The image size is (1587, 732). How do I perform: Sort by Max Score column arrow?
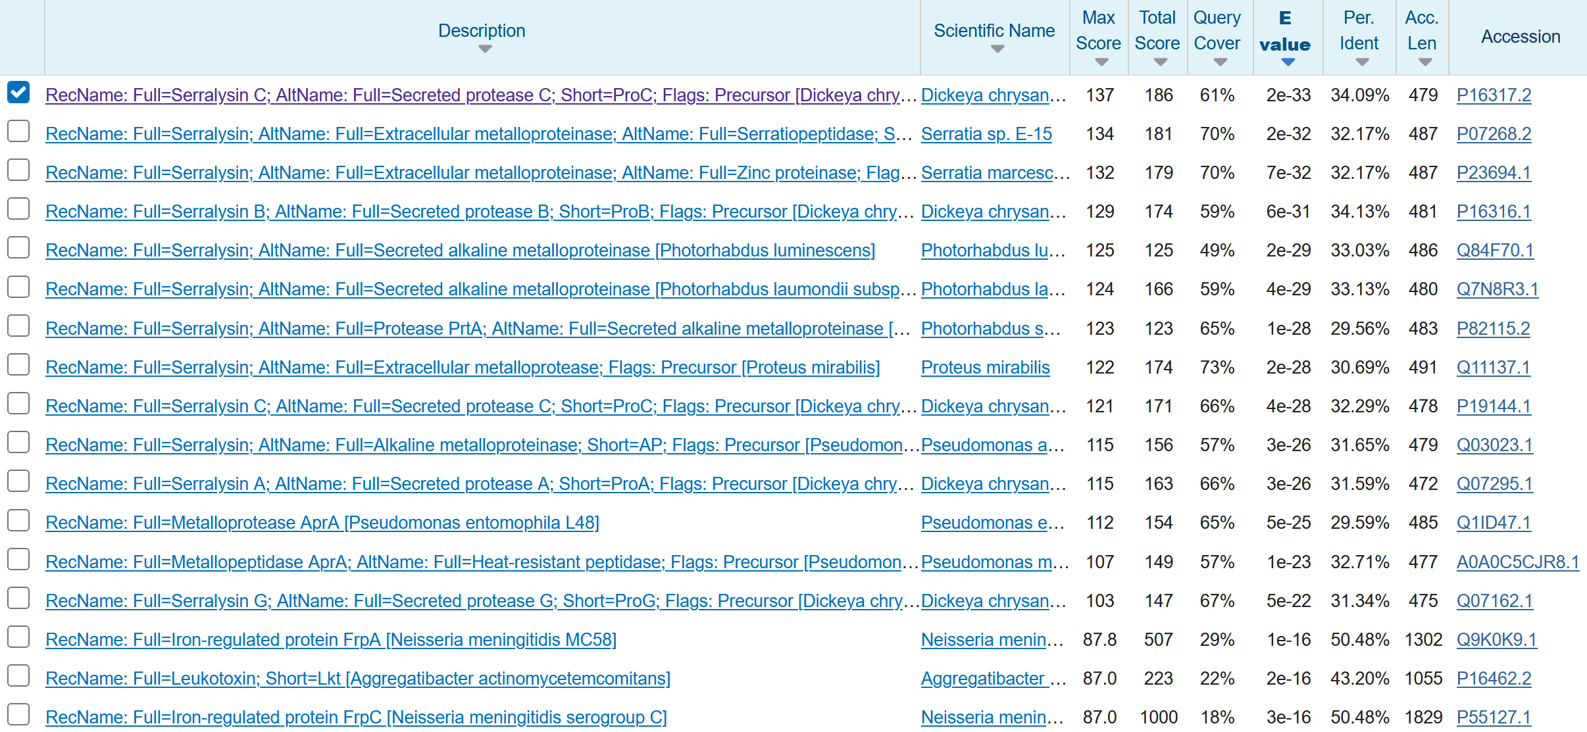[1101, 62]
